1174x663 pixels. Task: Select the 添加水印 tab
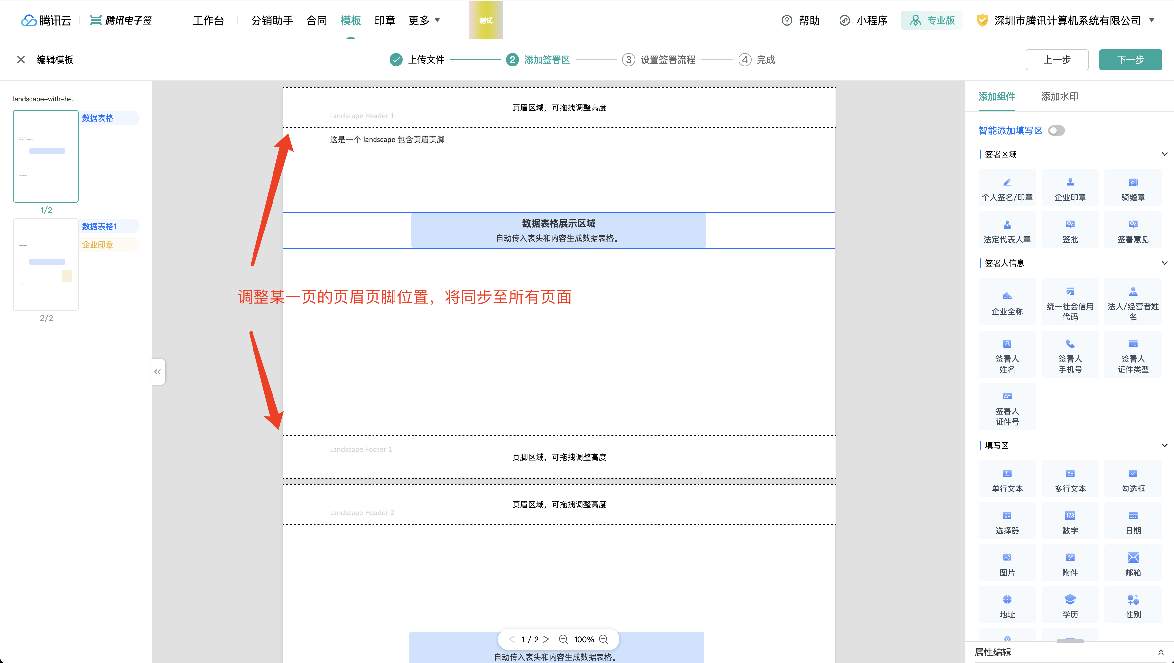tap(1060, 96)
